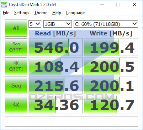Expand the test size dropdown showing 1GiB
The width and height of the screenshot is (143, 130).
[58, 24]
